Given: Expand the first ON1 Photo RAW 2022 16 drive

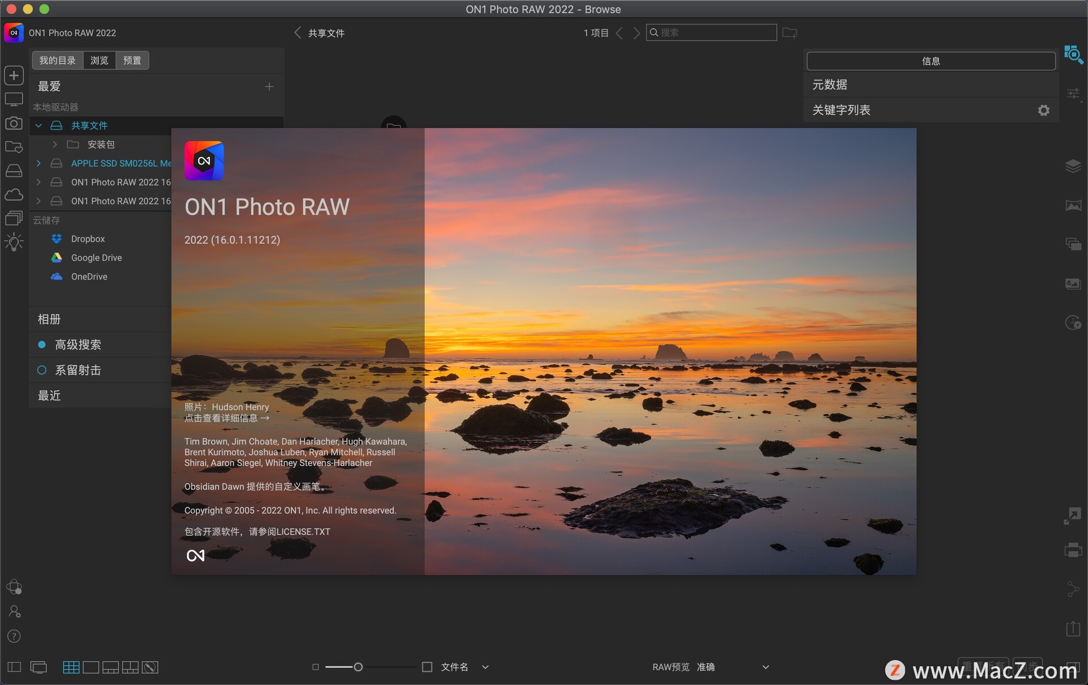Looking at the screenshot, I should [x=39, y=182].
